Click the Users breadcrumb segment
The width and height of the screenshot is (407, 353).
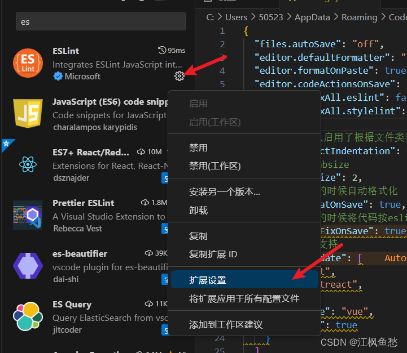pyautogui.click(x=236, y=17)
